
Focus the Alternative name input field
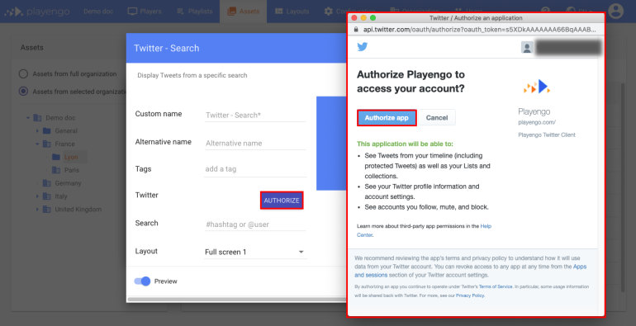click(x=255, y=143)
